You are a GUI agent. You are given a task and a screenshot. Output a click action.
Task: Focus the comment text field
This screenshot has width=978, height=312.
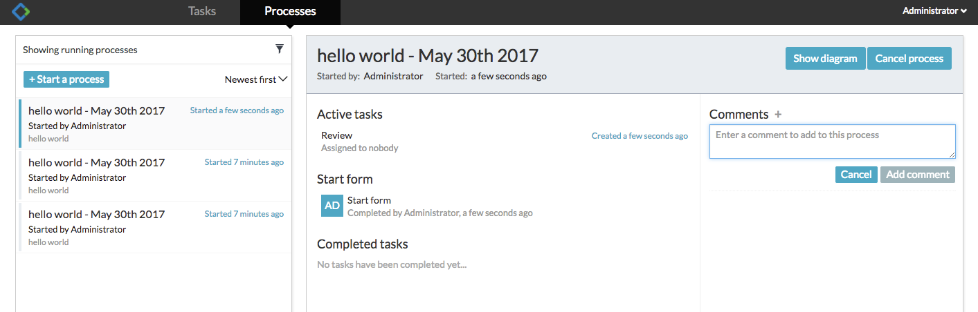(x=833, y=142)
